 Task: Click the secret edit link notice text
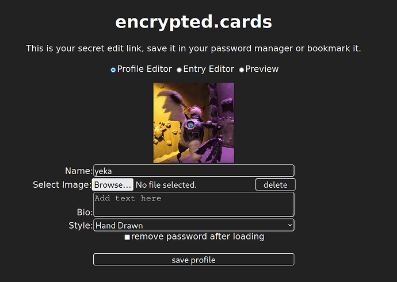click(x=193, y=48)
